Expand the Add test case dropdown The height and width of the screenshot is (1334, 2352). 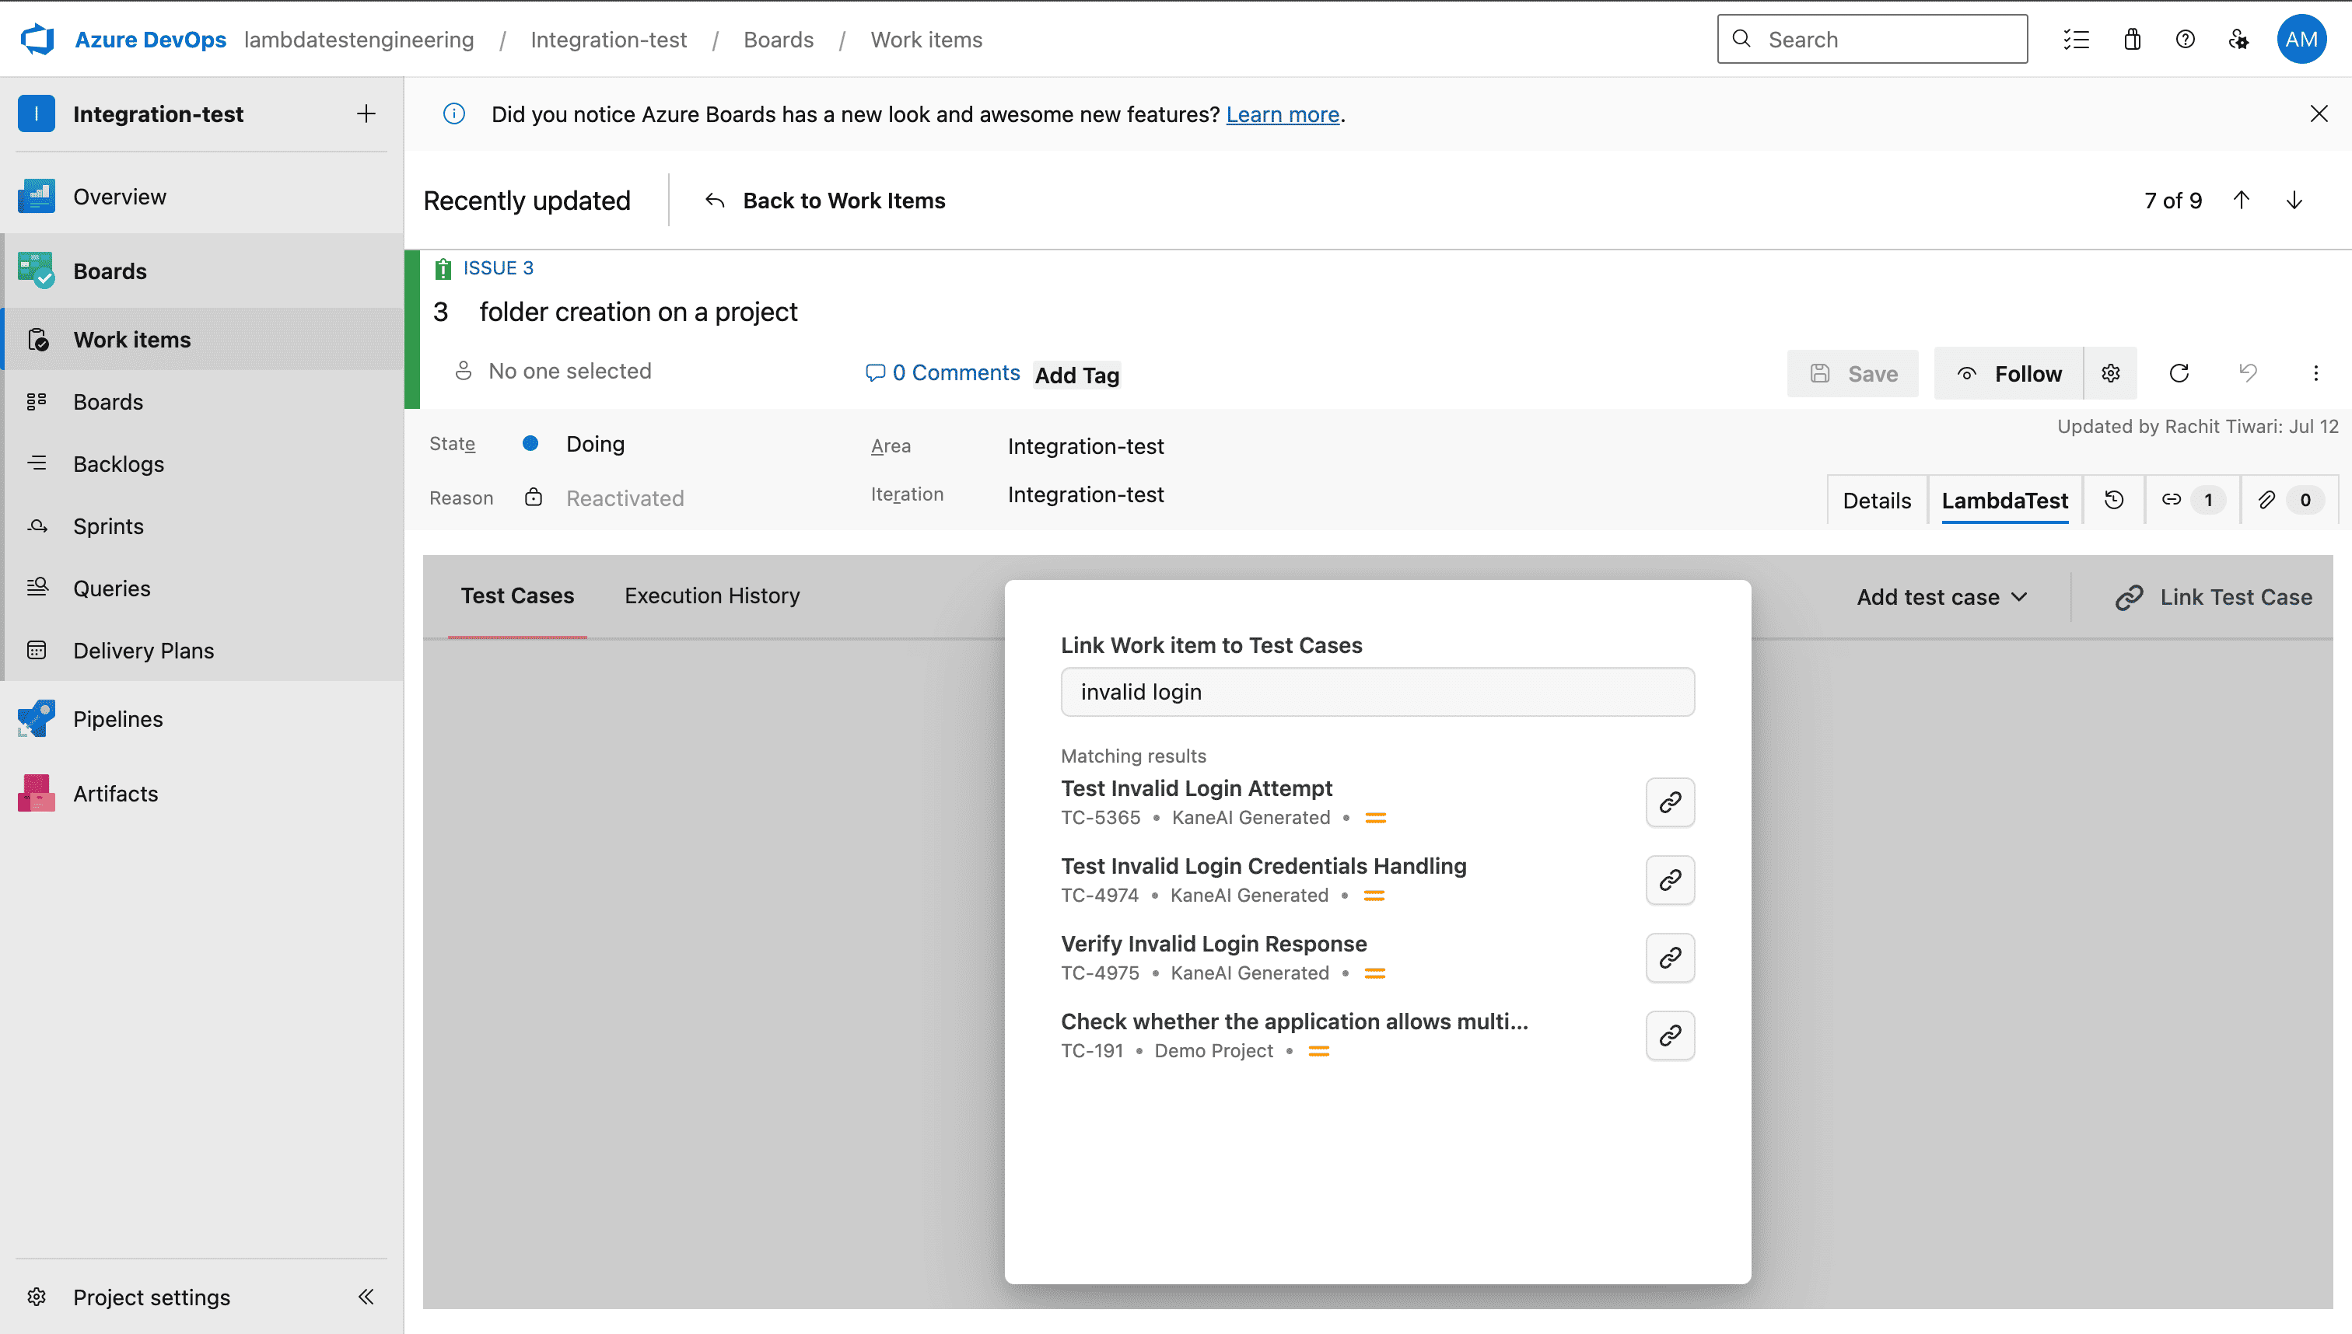[x=1941, y=596]
